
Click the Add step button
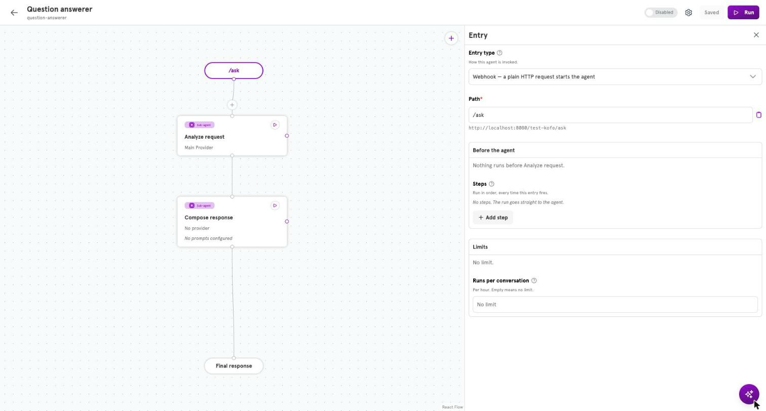point(493,218)
